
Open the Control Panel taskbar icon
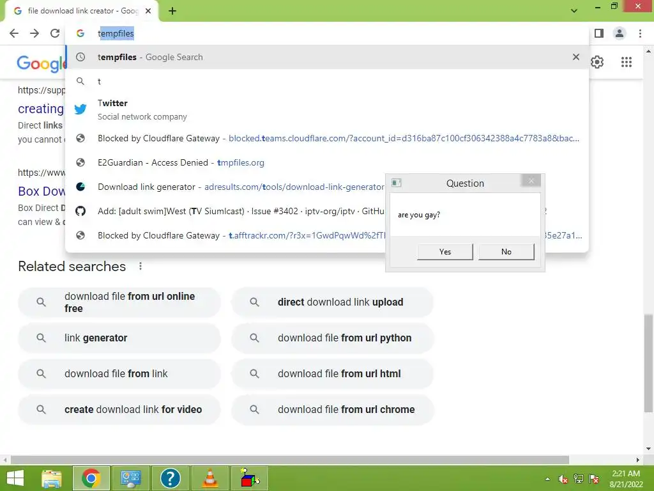[x=131, y=478]
